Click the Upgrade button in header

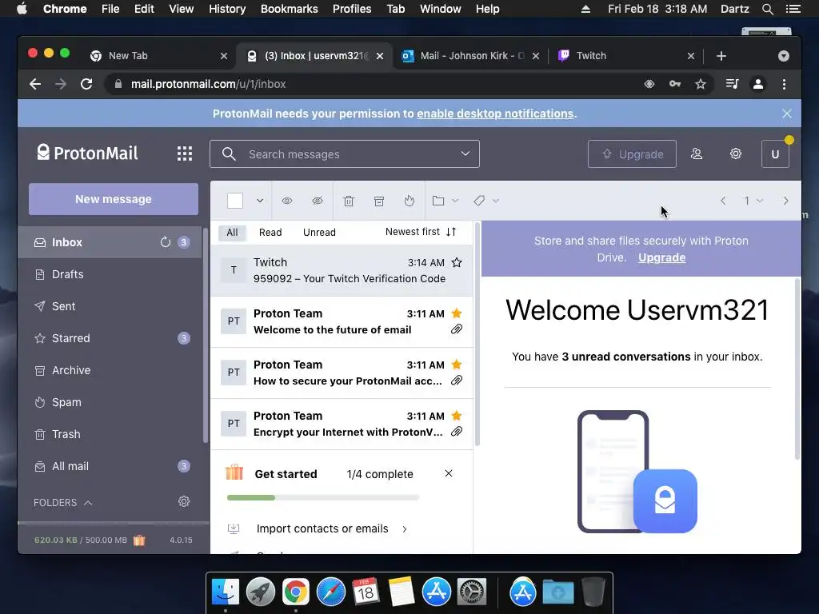click(632, 154)
